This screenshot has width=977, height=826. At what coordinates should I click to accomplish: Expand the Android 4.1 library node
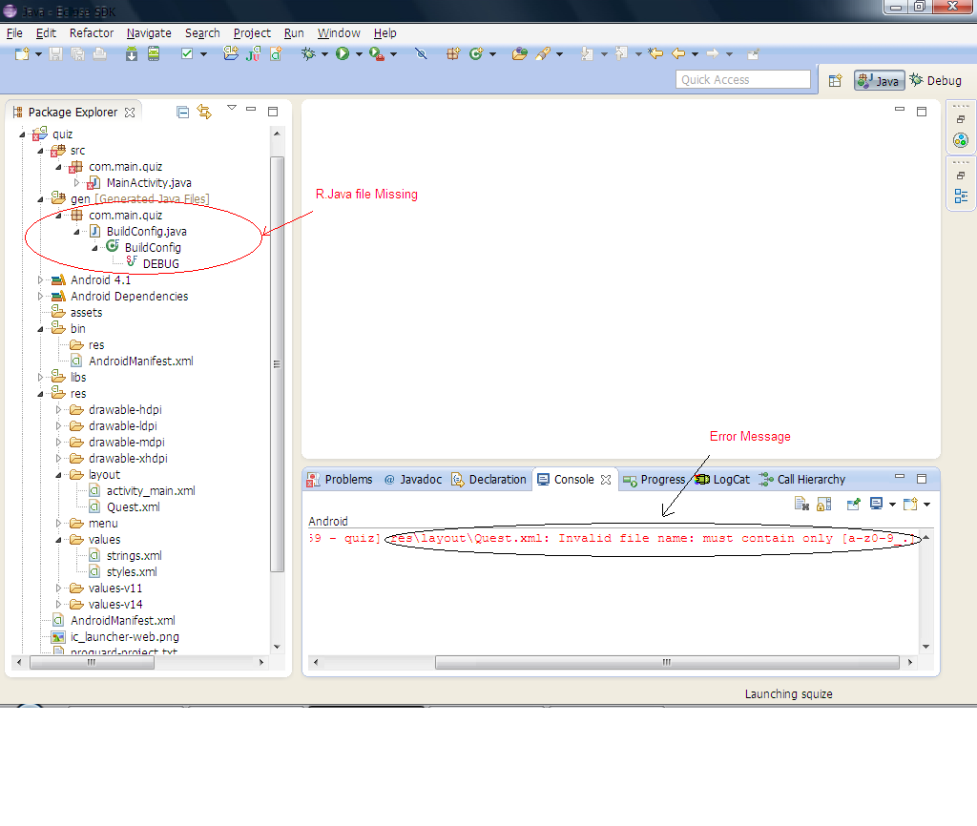point(40,280)
